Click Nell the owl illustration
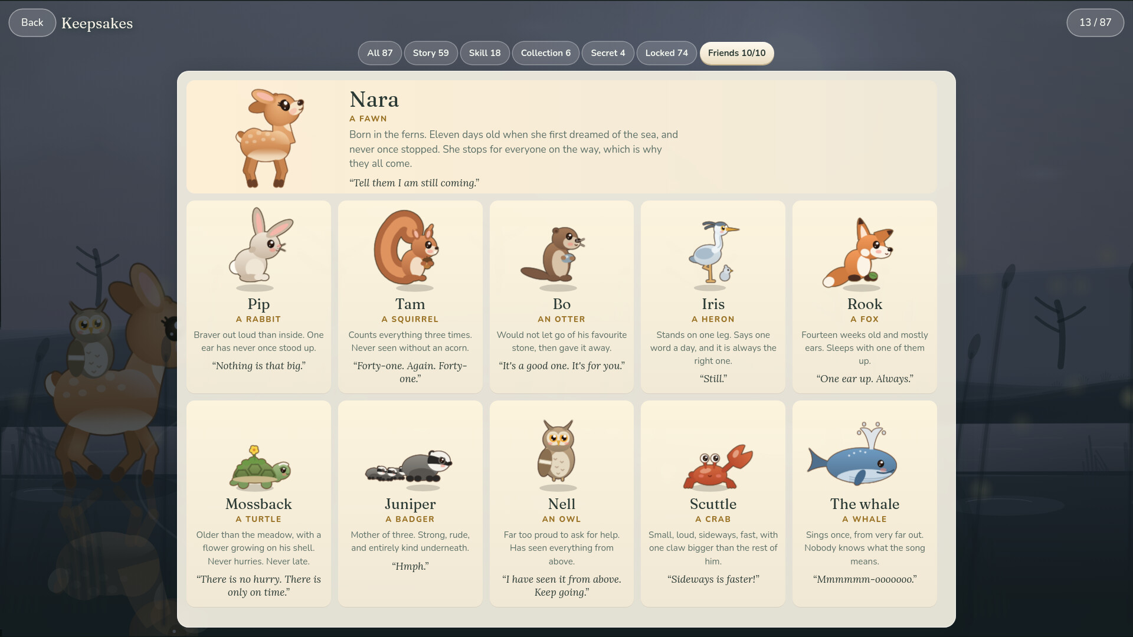This screenshot has height=637, width=1133. point(556,451)
